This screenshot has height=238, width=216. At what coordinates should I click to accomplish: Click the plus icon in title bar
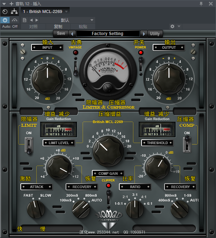coord(11,4)
